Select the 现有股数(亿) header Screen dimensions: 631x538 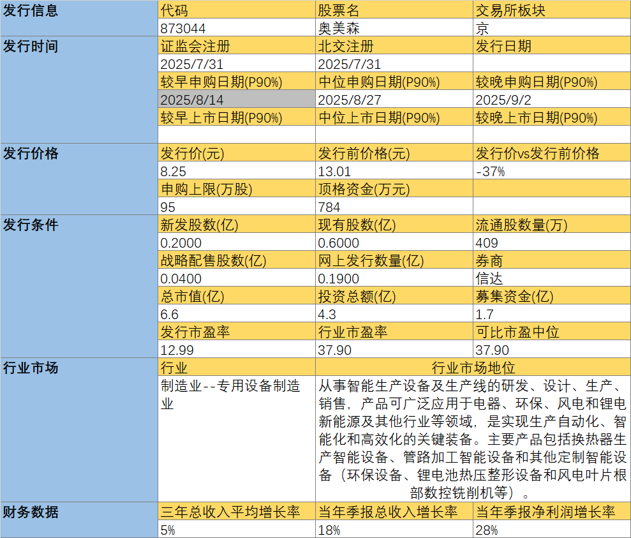pyautogui.click(x=394, y=224)
